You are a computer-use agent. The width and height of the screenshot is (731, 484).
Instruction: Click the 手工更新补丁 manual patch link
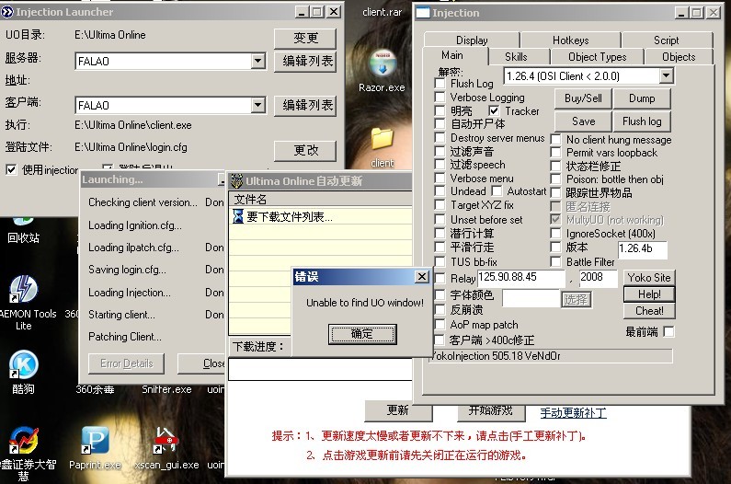pos(575,412)
